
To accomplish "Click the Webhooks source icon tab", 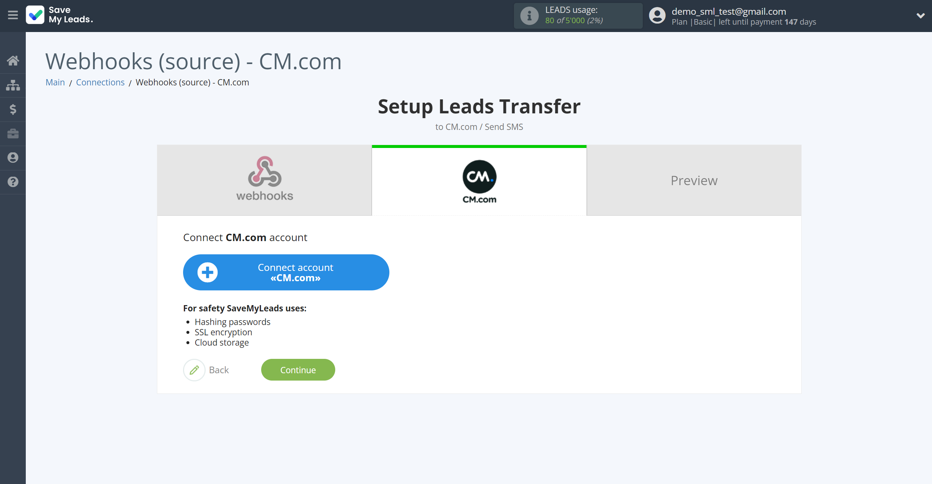I will click(x=264, y=180).
